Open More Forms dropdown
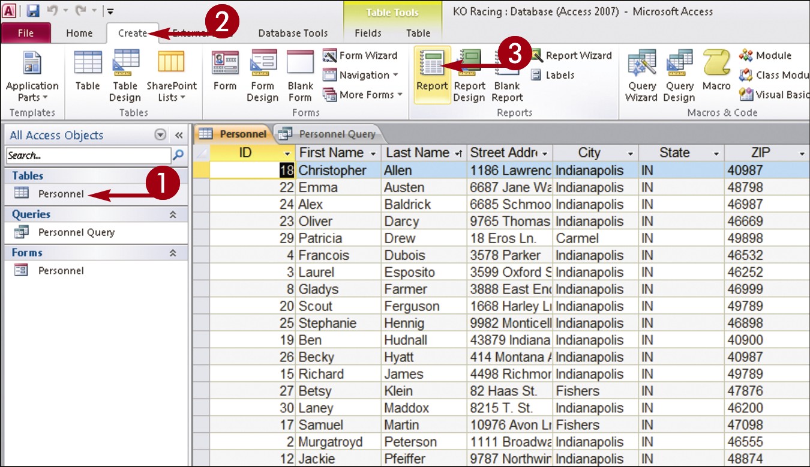 click(x=362, y=94)
